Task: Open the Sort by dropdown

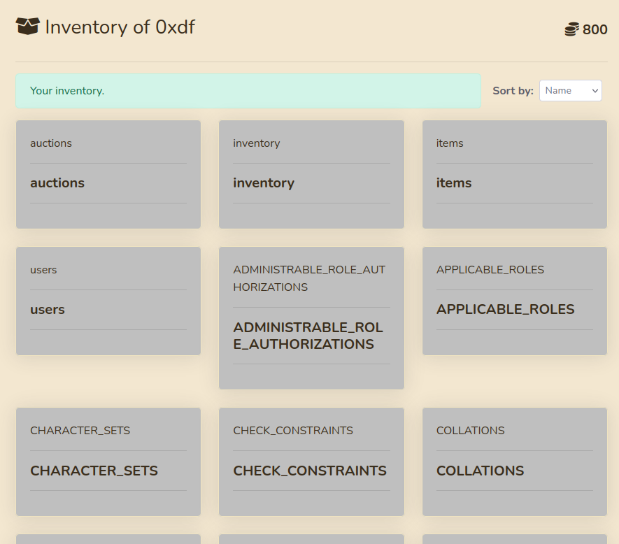Action: (x=570, y=90)
